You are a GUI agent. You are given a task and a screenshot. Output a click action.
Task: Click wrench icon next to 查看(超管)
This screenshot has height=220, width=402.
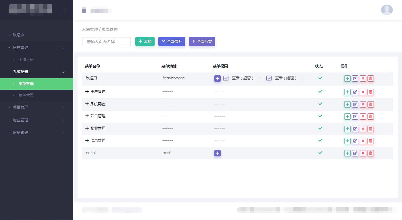[x=259, y=78]
